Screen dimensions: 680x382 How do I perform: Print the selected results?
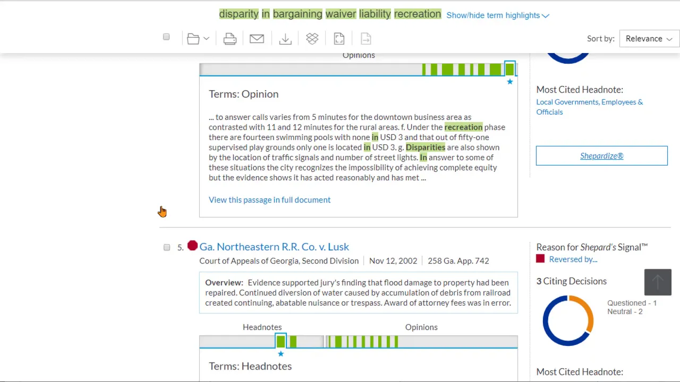tap(230, 39)
